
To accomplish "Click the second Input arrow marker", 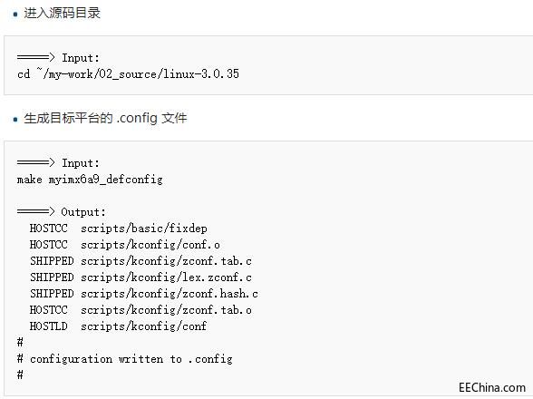I will [35, 162].
